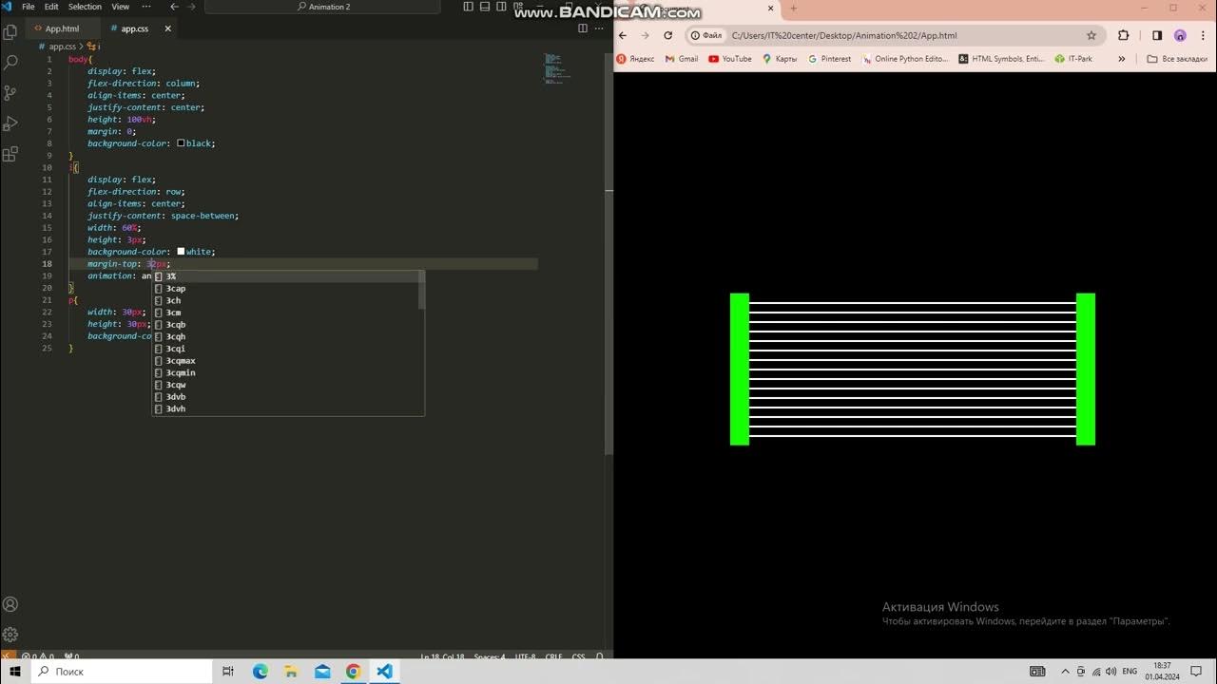Viewport: 1217px width, 684px height.
Task: Go back using VS Code navigation arrow
Action: point(174,7)
